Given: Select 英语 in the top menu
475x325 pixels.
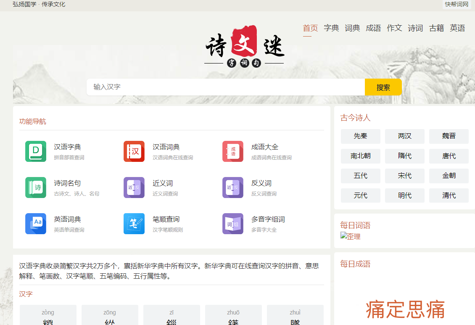Looking at the screenshot, I should point(457,28).
